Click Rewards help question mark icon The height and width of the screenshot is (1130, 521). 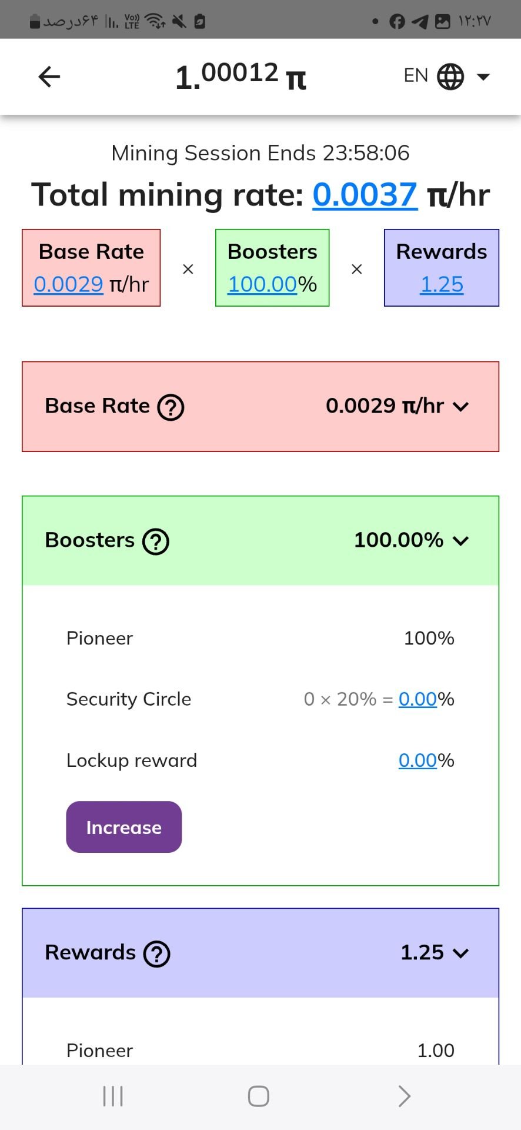coord(157,954)
